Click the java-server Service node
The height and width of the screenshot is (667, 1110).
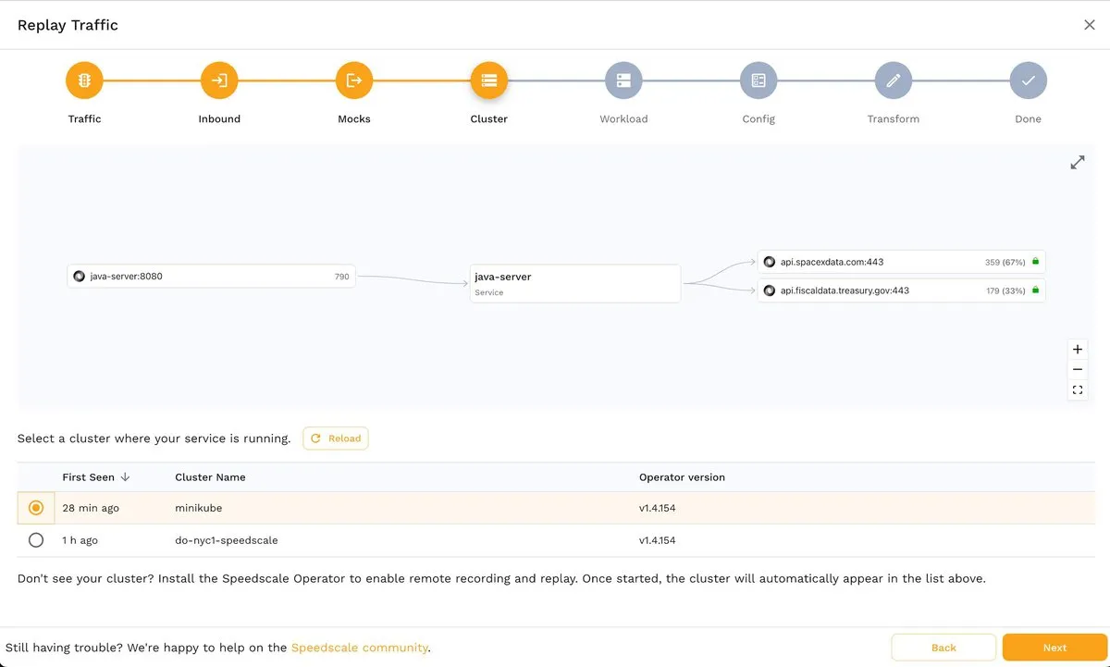(575, 283)
